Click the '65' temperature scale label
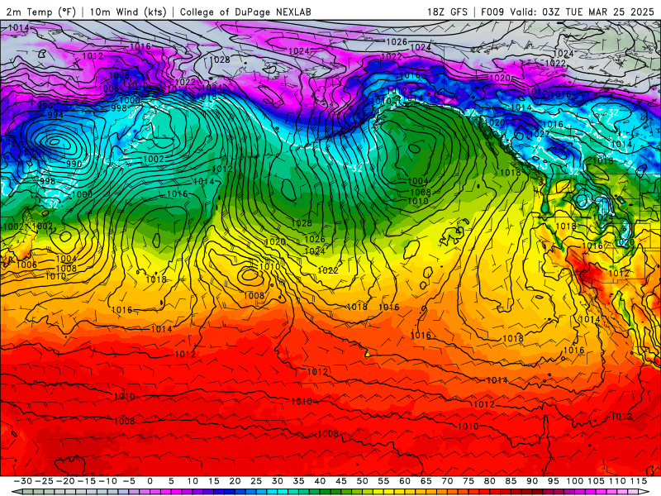This screenshot has width=661, height=496. pos(426,481)
